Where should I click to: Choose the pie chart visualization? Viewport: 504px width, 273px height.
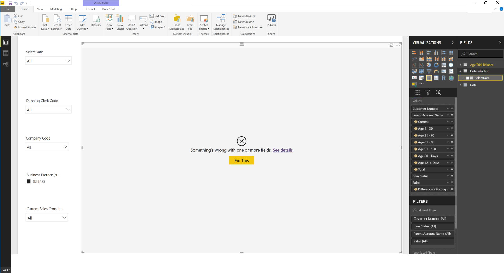pos(429,65)
